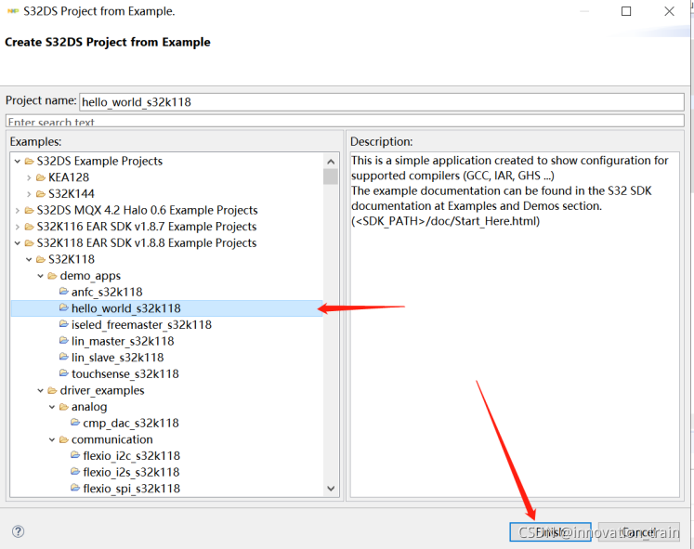Click the Description text area
694x549 pixels.
coord(515,325)
